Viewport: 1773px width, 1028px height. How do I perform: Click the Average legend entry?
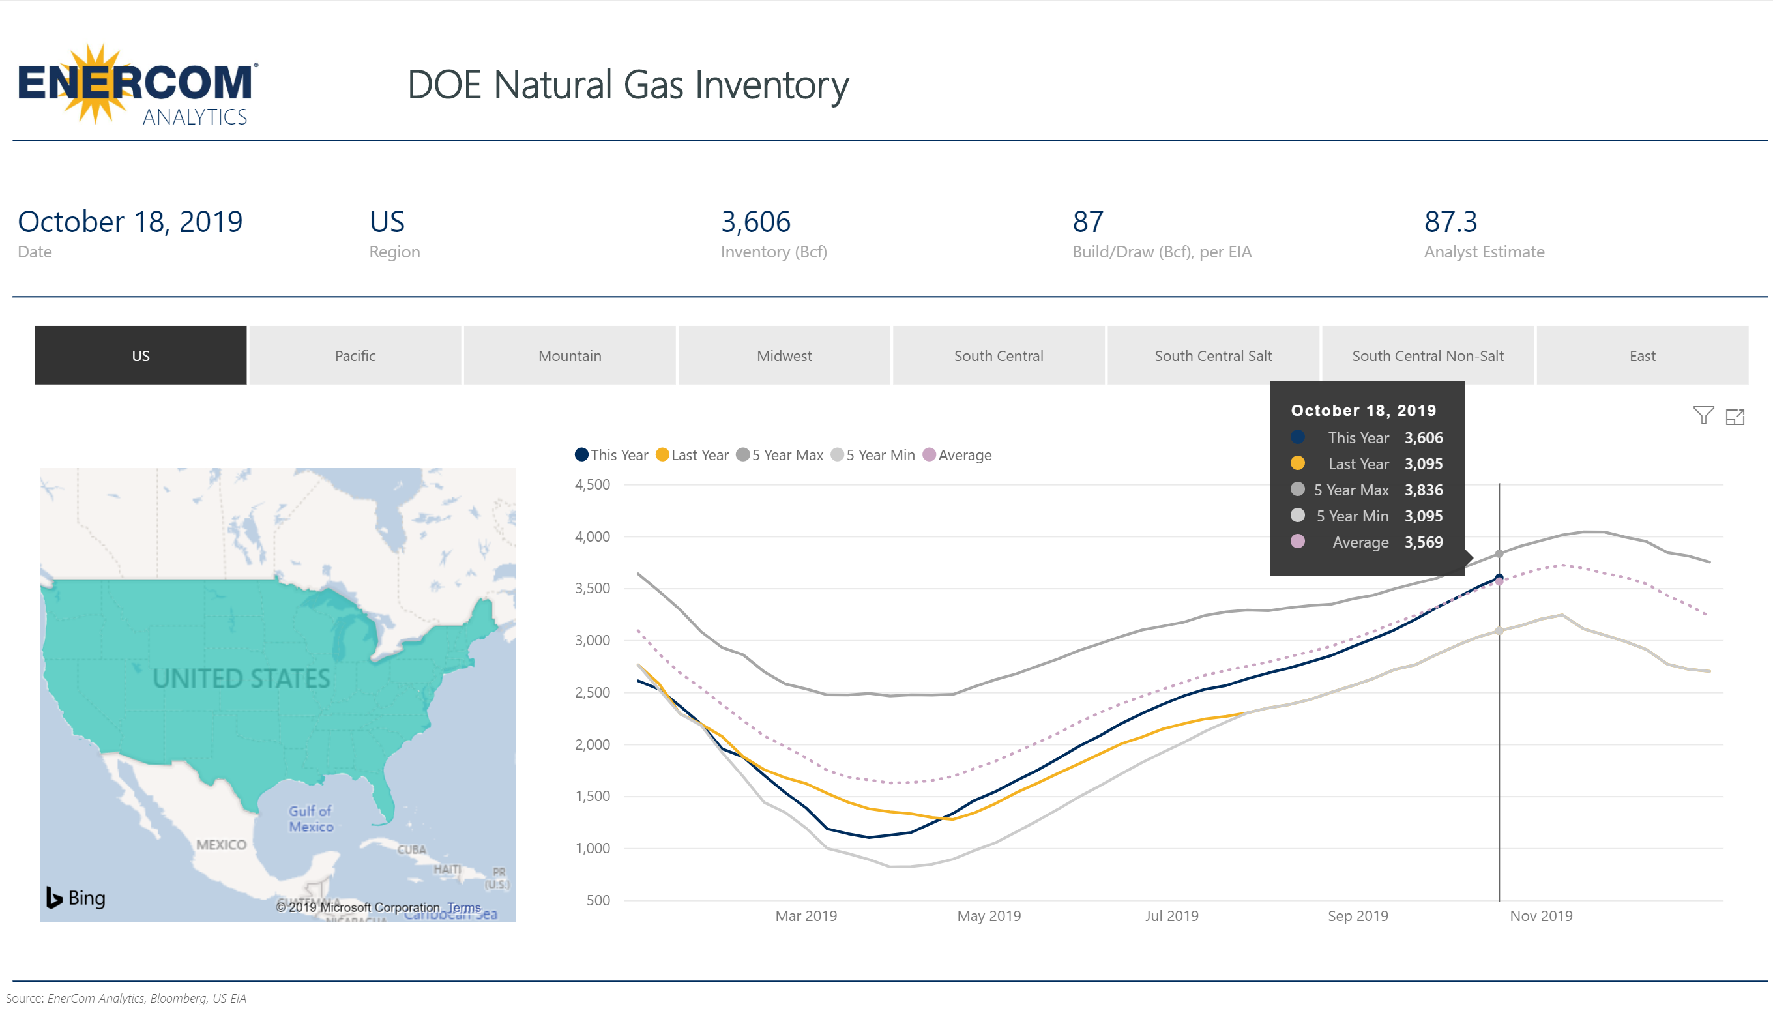pyautogui.click(x=958, y=455)
